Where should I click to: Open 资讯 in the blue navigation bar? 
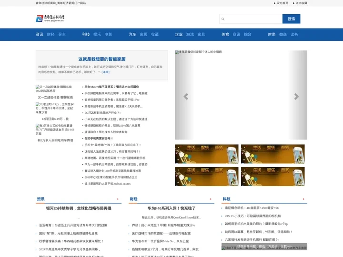[40, 34]
